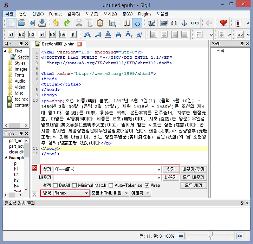The image size is (253, 244).
Task: Click the red heart Donate icon
Action: pyautogui.click(x=223, y=23)
